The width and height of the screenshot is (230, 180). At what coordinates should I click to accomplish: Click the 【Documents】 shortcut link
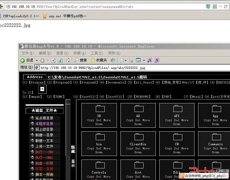pos(116,82)
